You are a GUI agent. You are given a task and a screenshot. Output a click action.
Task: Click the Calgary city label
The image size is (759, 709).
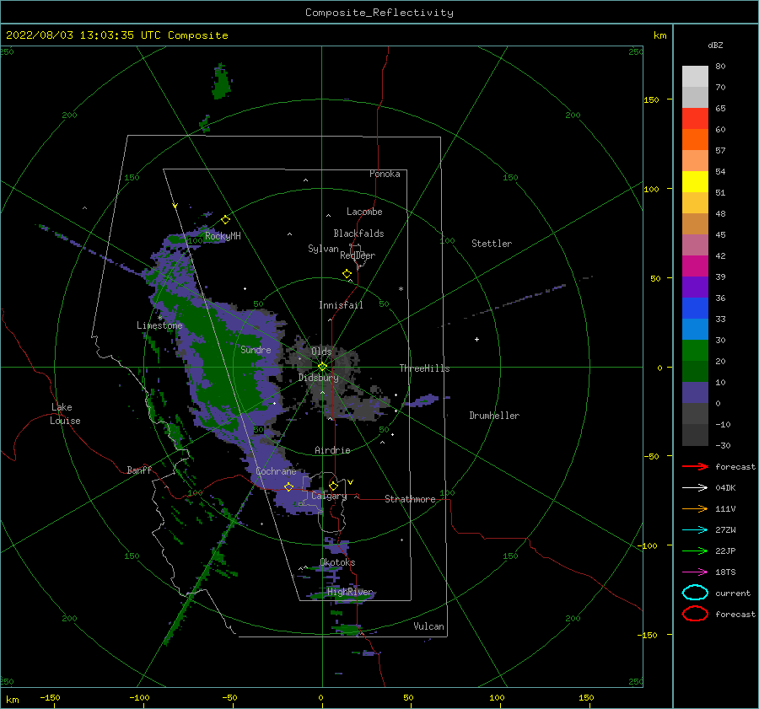(x=329, y=496)
